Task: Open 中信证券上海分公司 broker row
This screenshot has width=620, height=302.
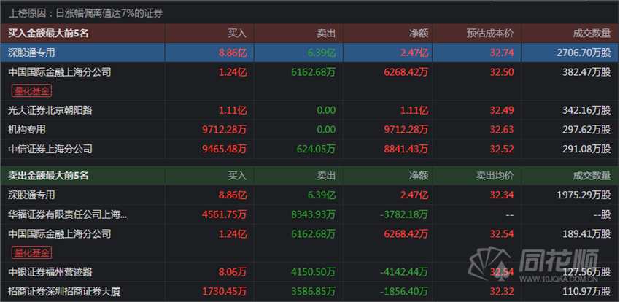Action: coord(309,149)
